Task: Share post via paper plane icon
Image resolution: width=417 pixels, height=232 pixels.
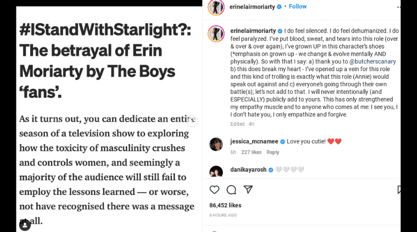Action: (248, 189)
